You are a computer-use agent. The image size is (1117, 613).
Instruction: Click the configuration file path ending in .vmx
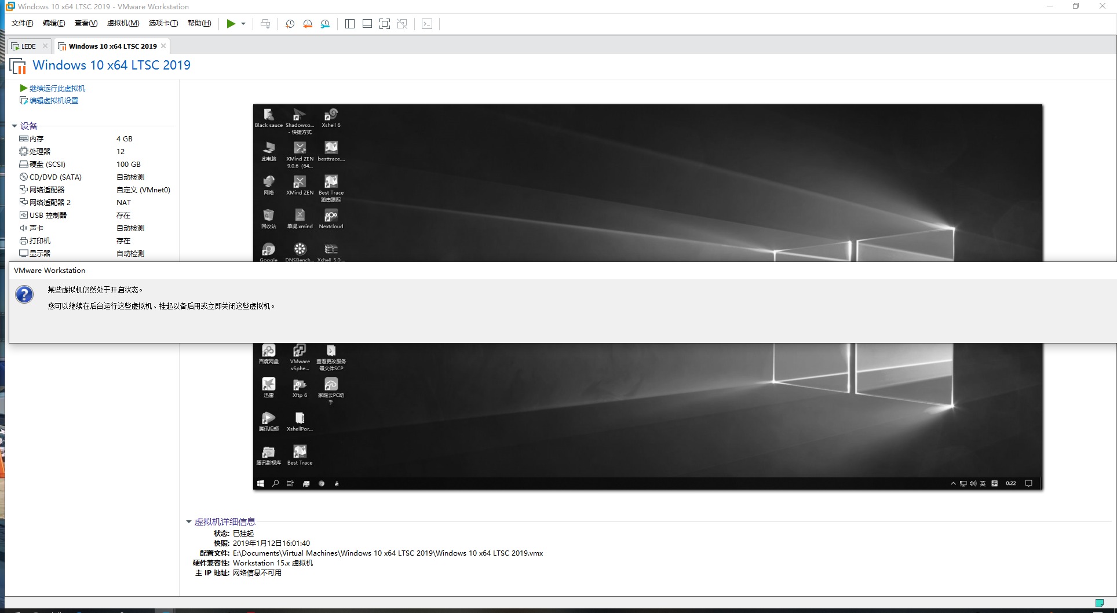pos(388,553)
